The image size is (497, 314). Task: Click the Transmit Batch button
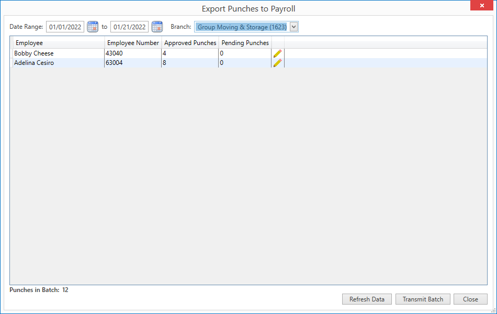coord(423,299)
